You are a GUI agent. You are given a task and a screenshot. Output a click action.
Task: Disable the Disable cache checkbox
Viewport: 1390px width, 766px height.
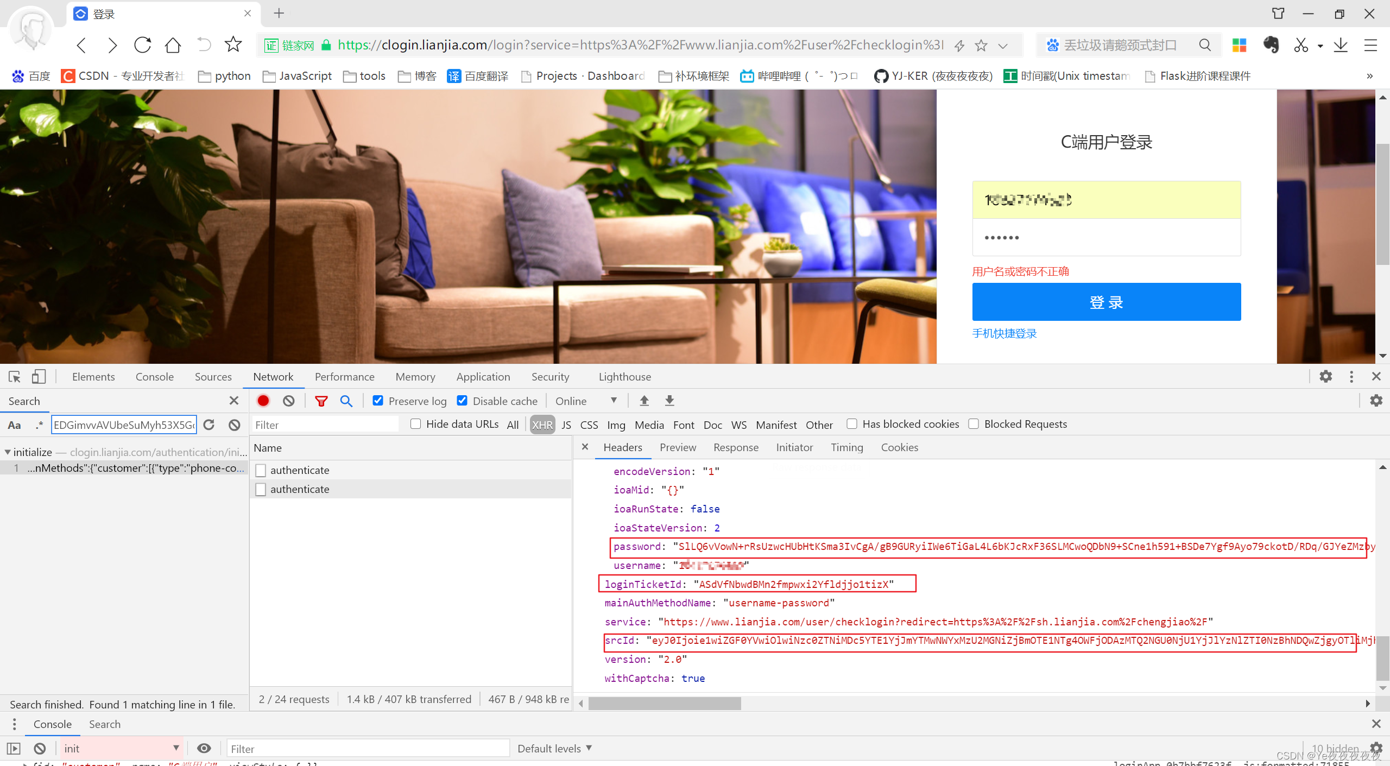point(462,401)
